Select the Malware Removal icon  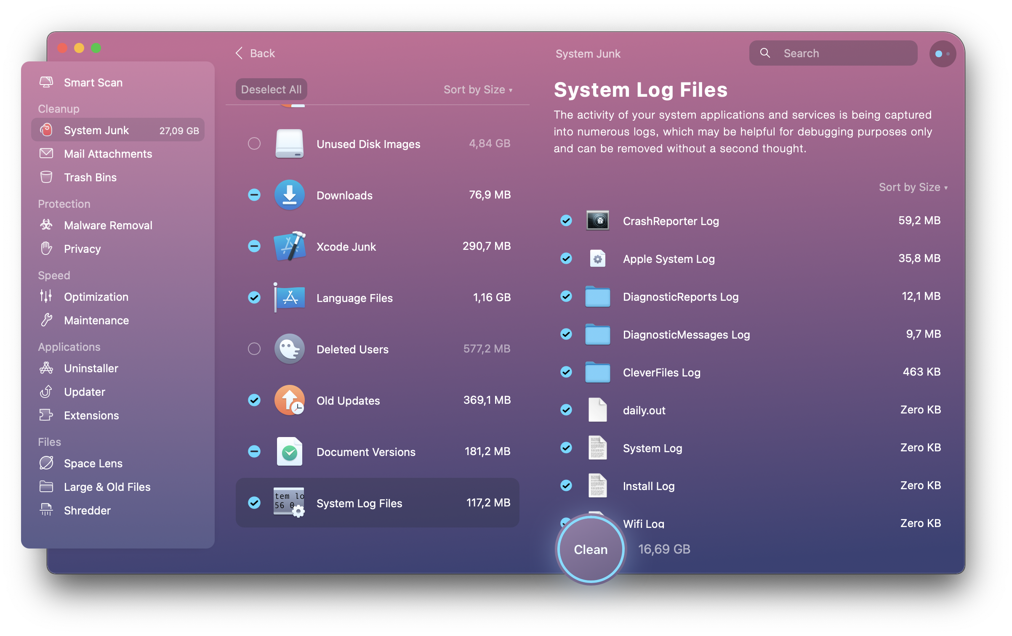(x=46, y=225)
